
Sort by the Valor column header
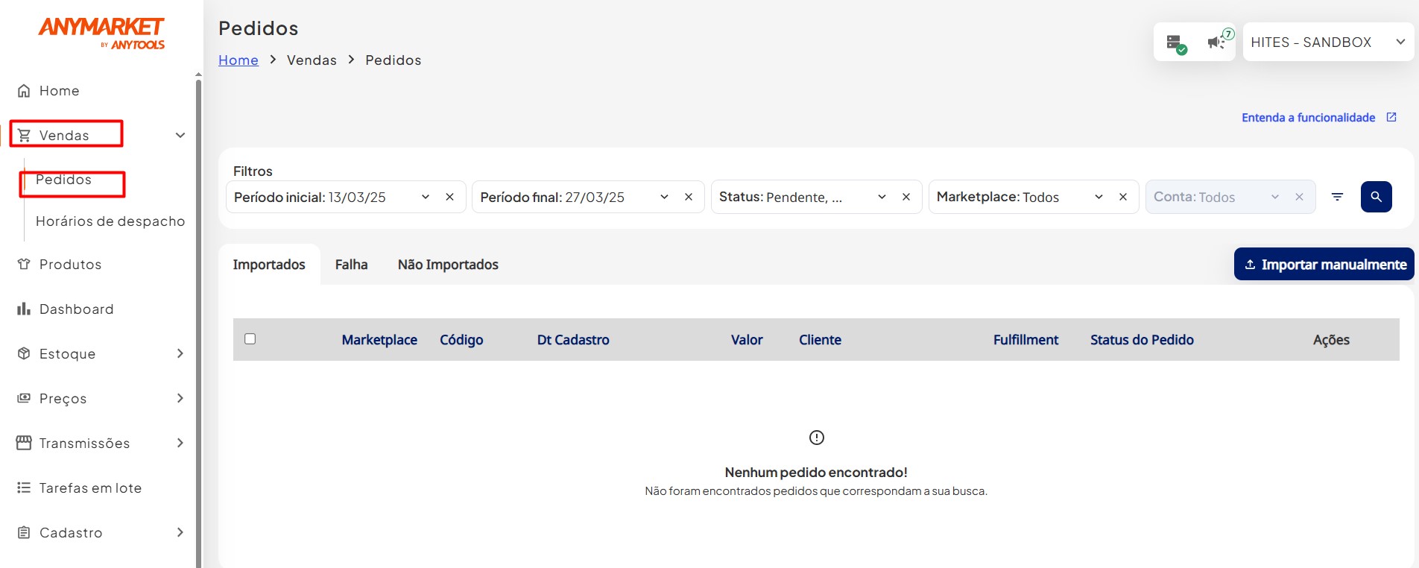pyautogui.click(x=747, y=340)
